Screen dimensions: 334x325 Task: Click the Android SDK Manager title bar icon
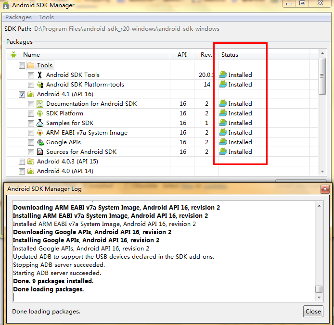pyautogui.click(x=6, y=5)
